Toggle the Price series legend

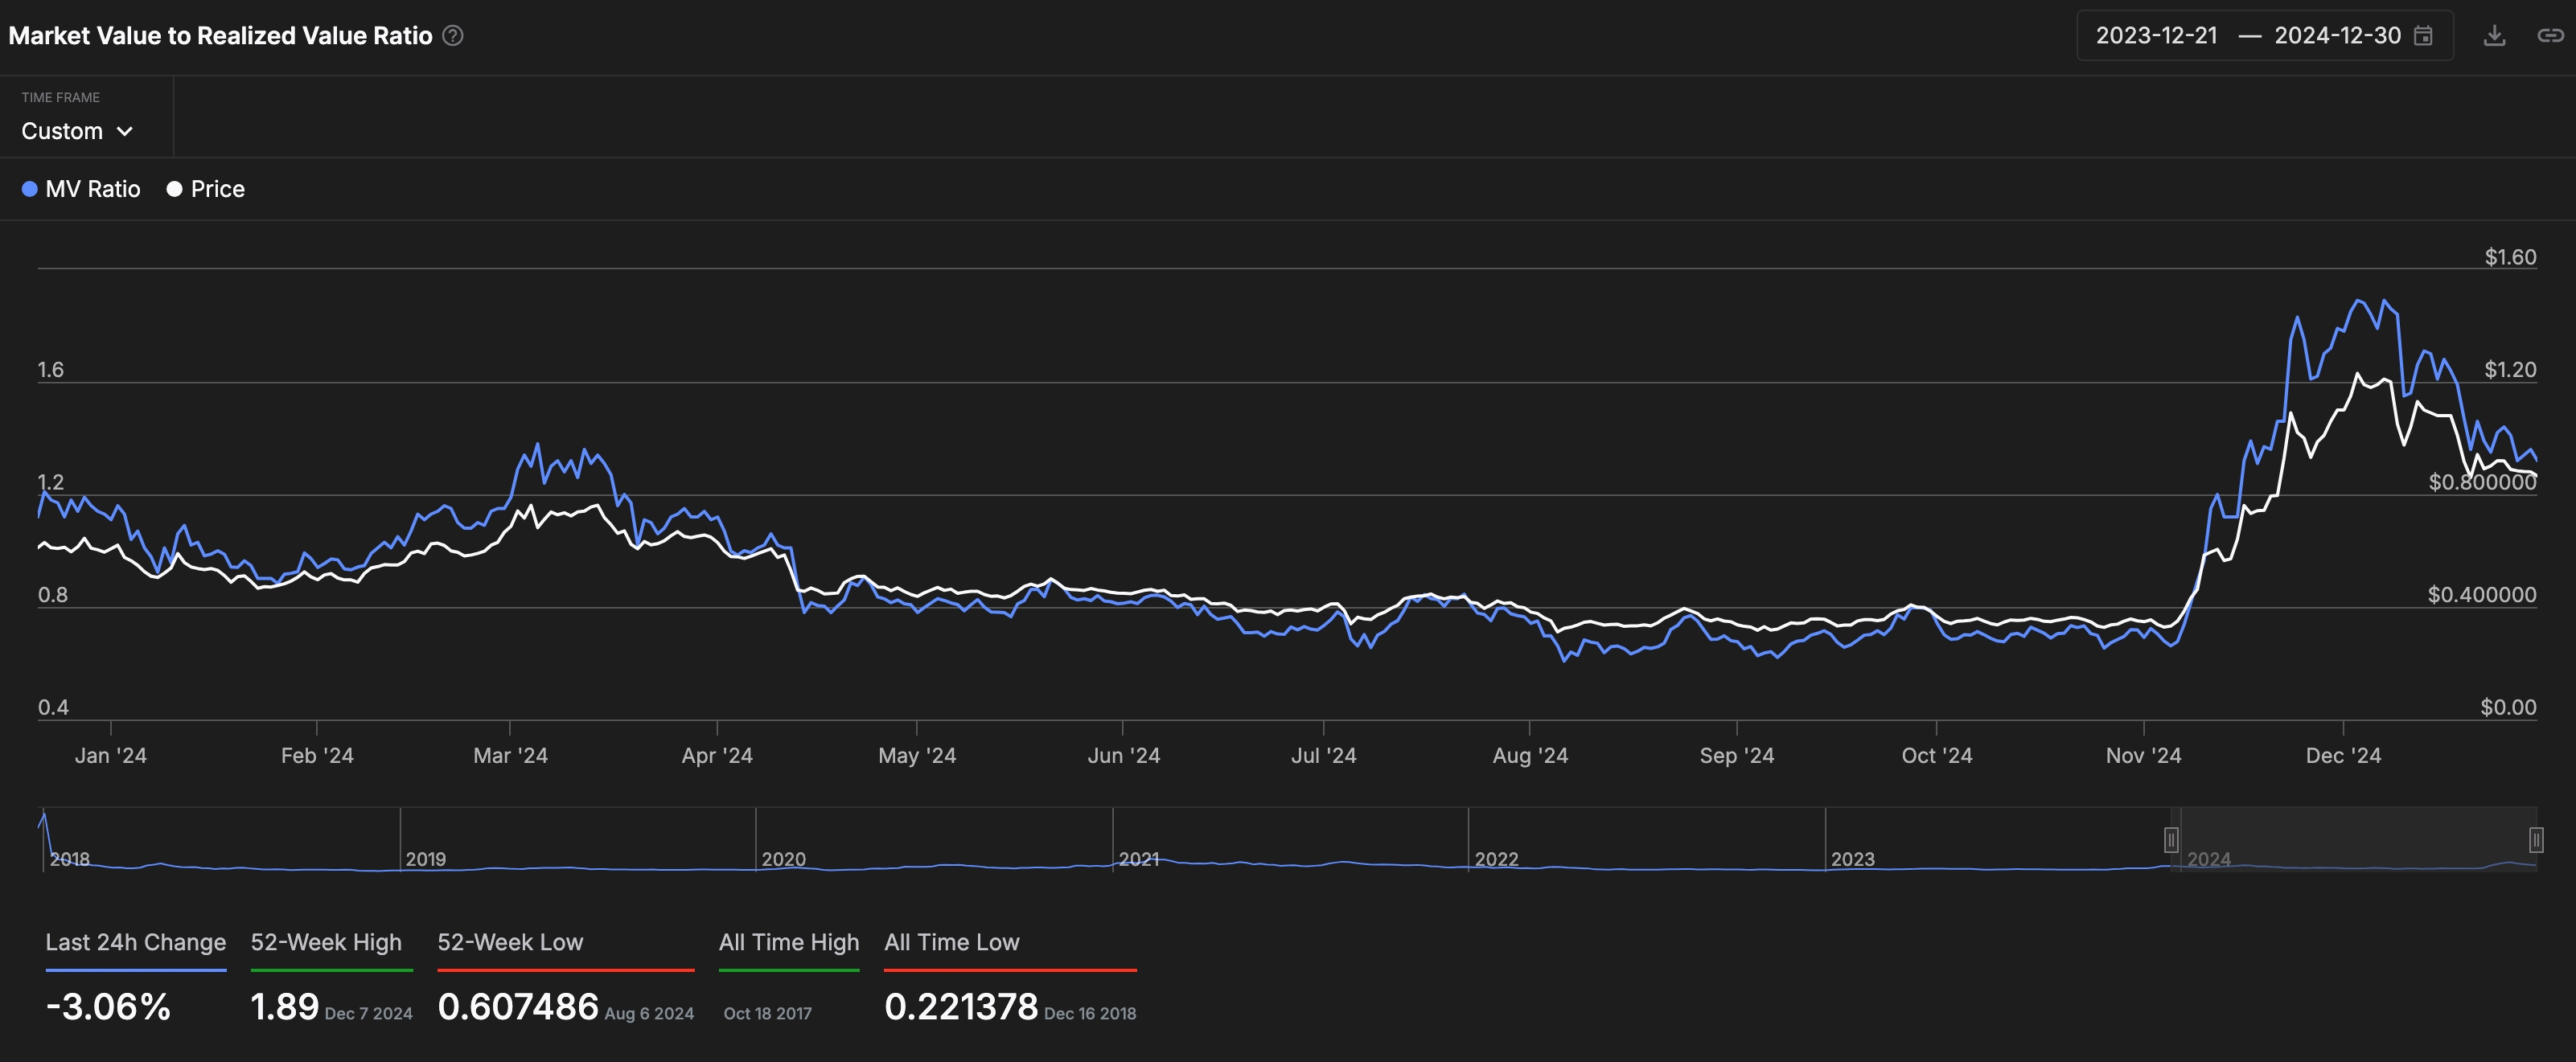(217, 189)
